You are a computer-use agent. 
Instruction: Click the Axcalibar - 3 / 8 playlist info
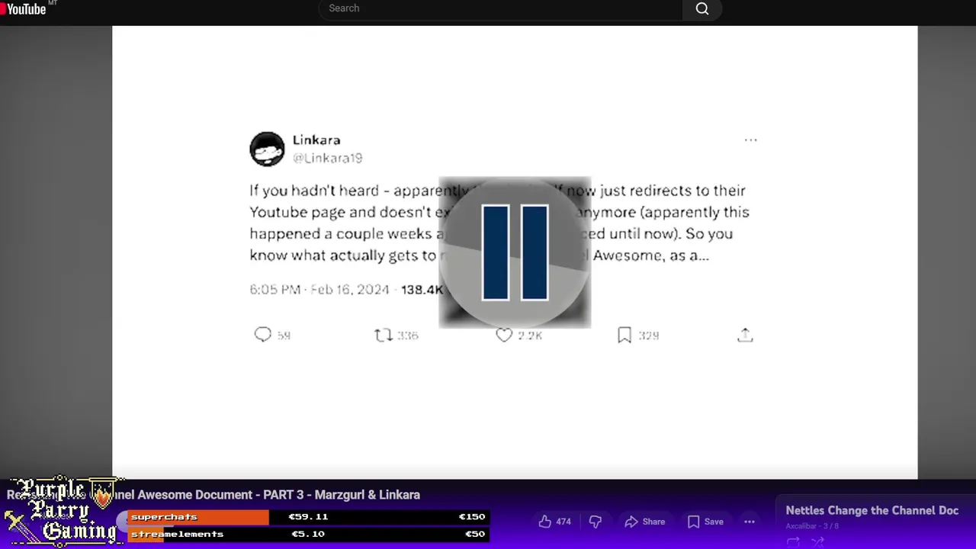812,526
